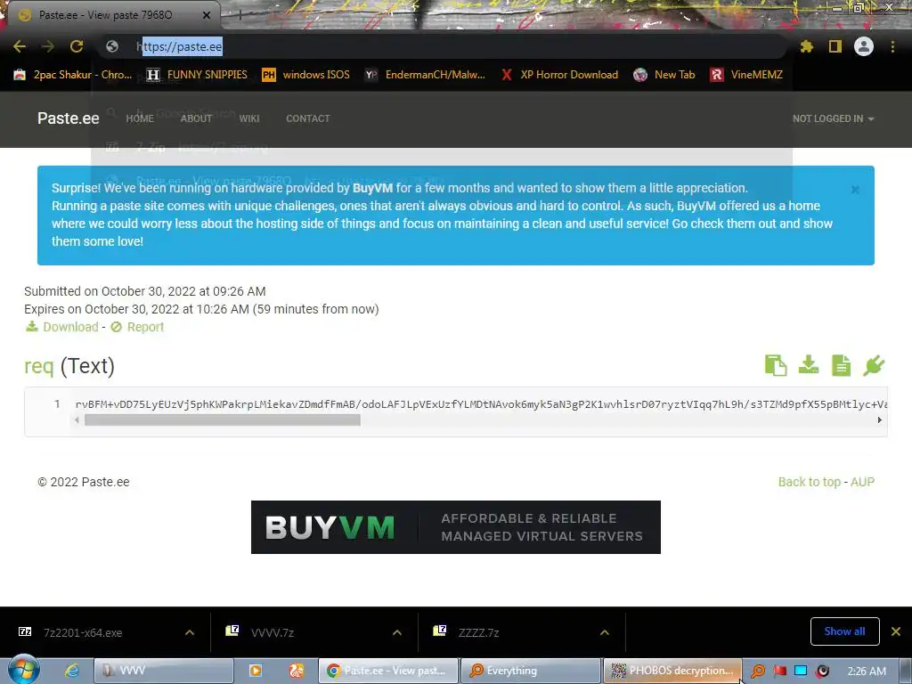The image size is (912, 684).
Task: Switch to the Everything taskbar window
Action: [x=530, y=671]
